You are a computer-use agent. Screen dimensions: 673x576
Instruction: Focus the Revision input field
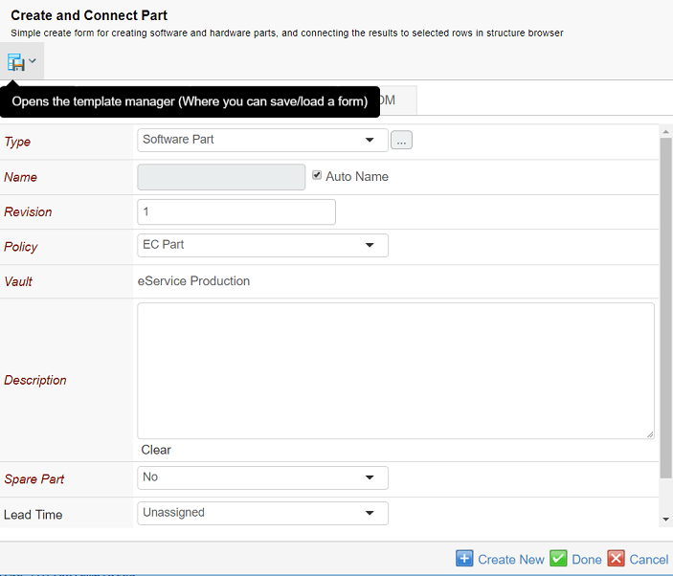click(236, 211)
